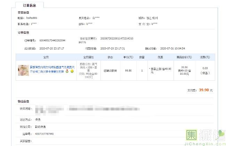Click the seller nickname baihu886

tap(32, 18)
